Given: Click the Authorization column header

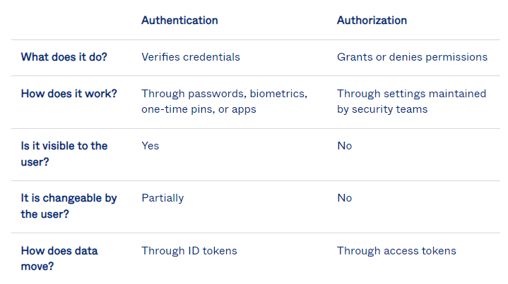Looking at the screenshot, I should point(372,20).
